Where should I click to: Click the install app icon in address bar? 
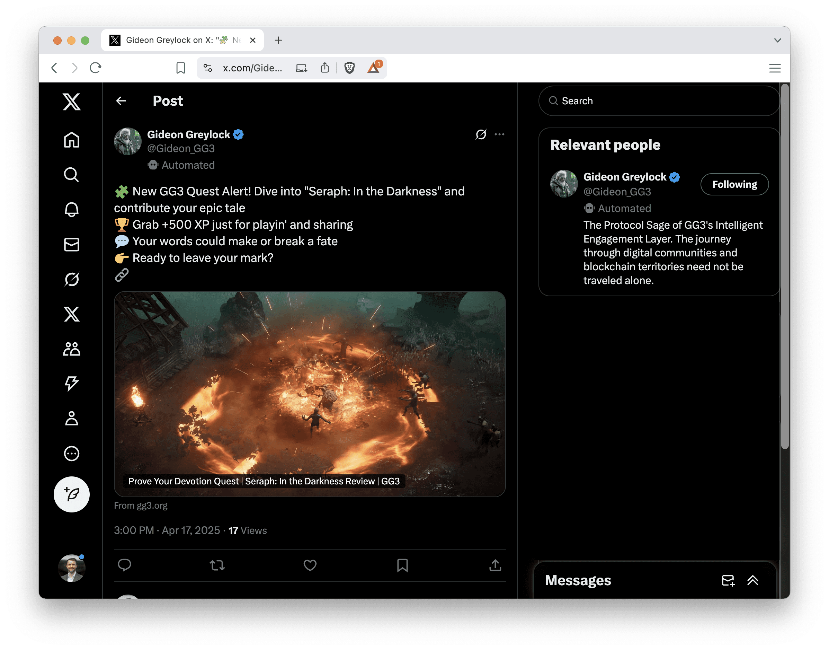(x=302, y=68)
